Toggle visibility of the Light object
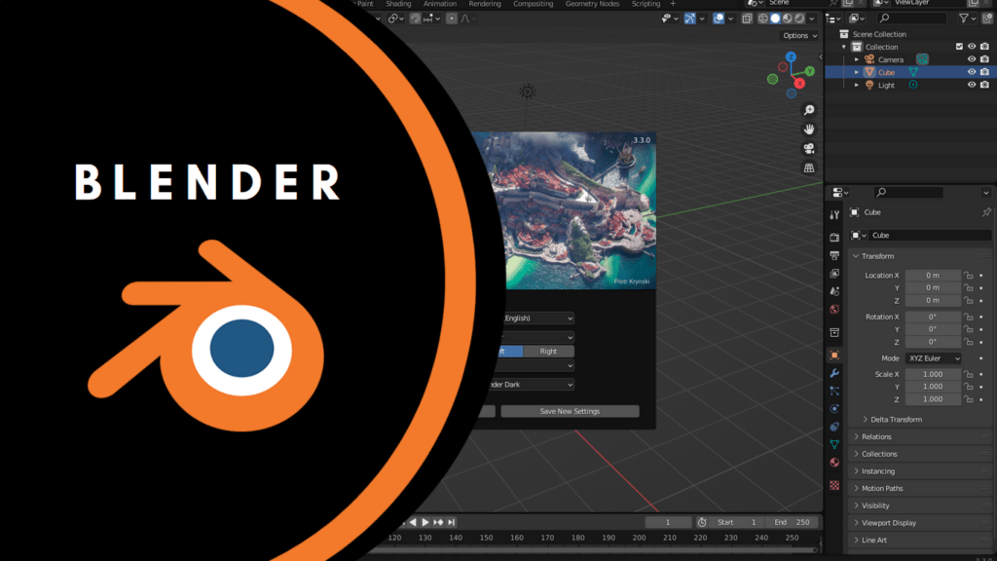This screenshot has width=997, height=561. [x=971, y=85]
